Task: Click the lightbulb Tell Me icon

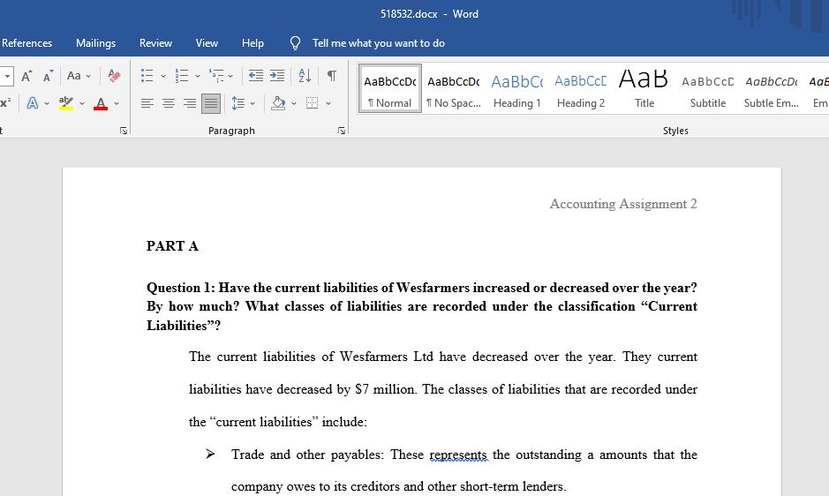Action: 295,43
